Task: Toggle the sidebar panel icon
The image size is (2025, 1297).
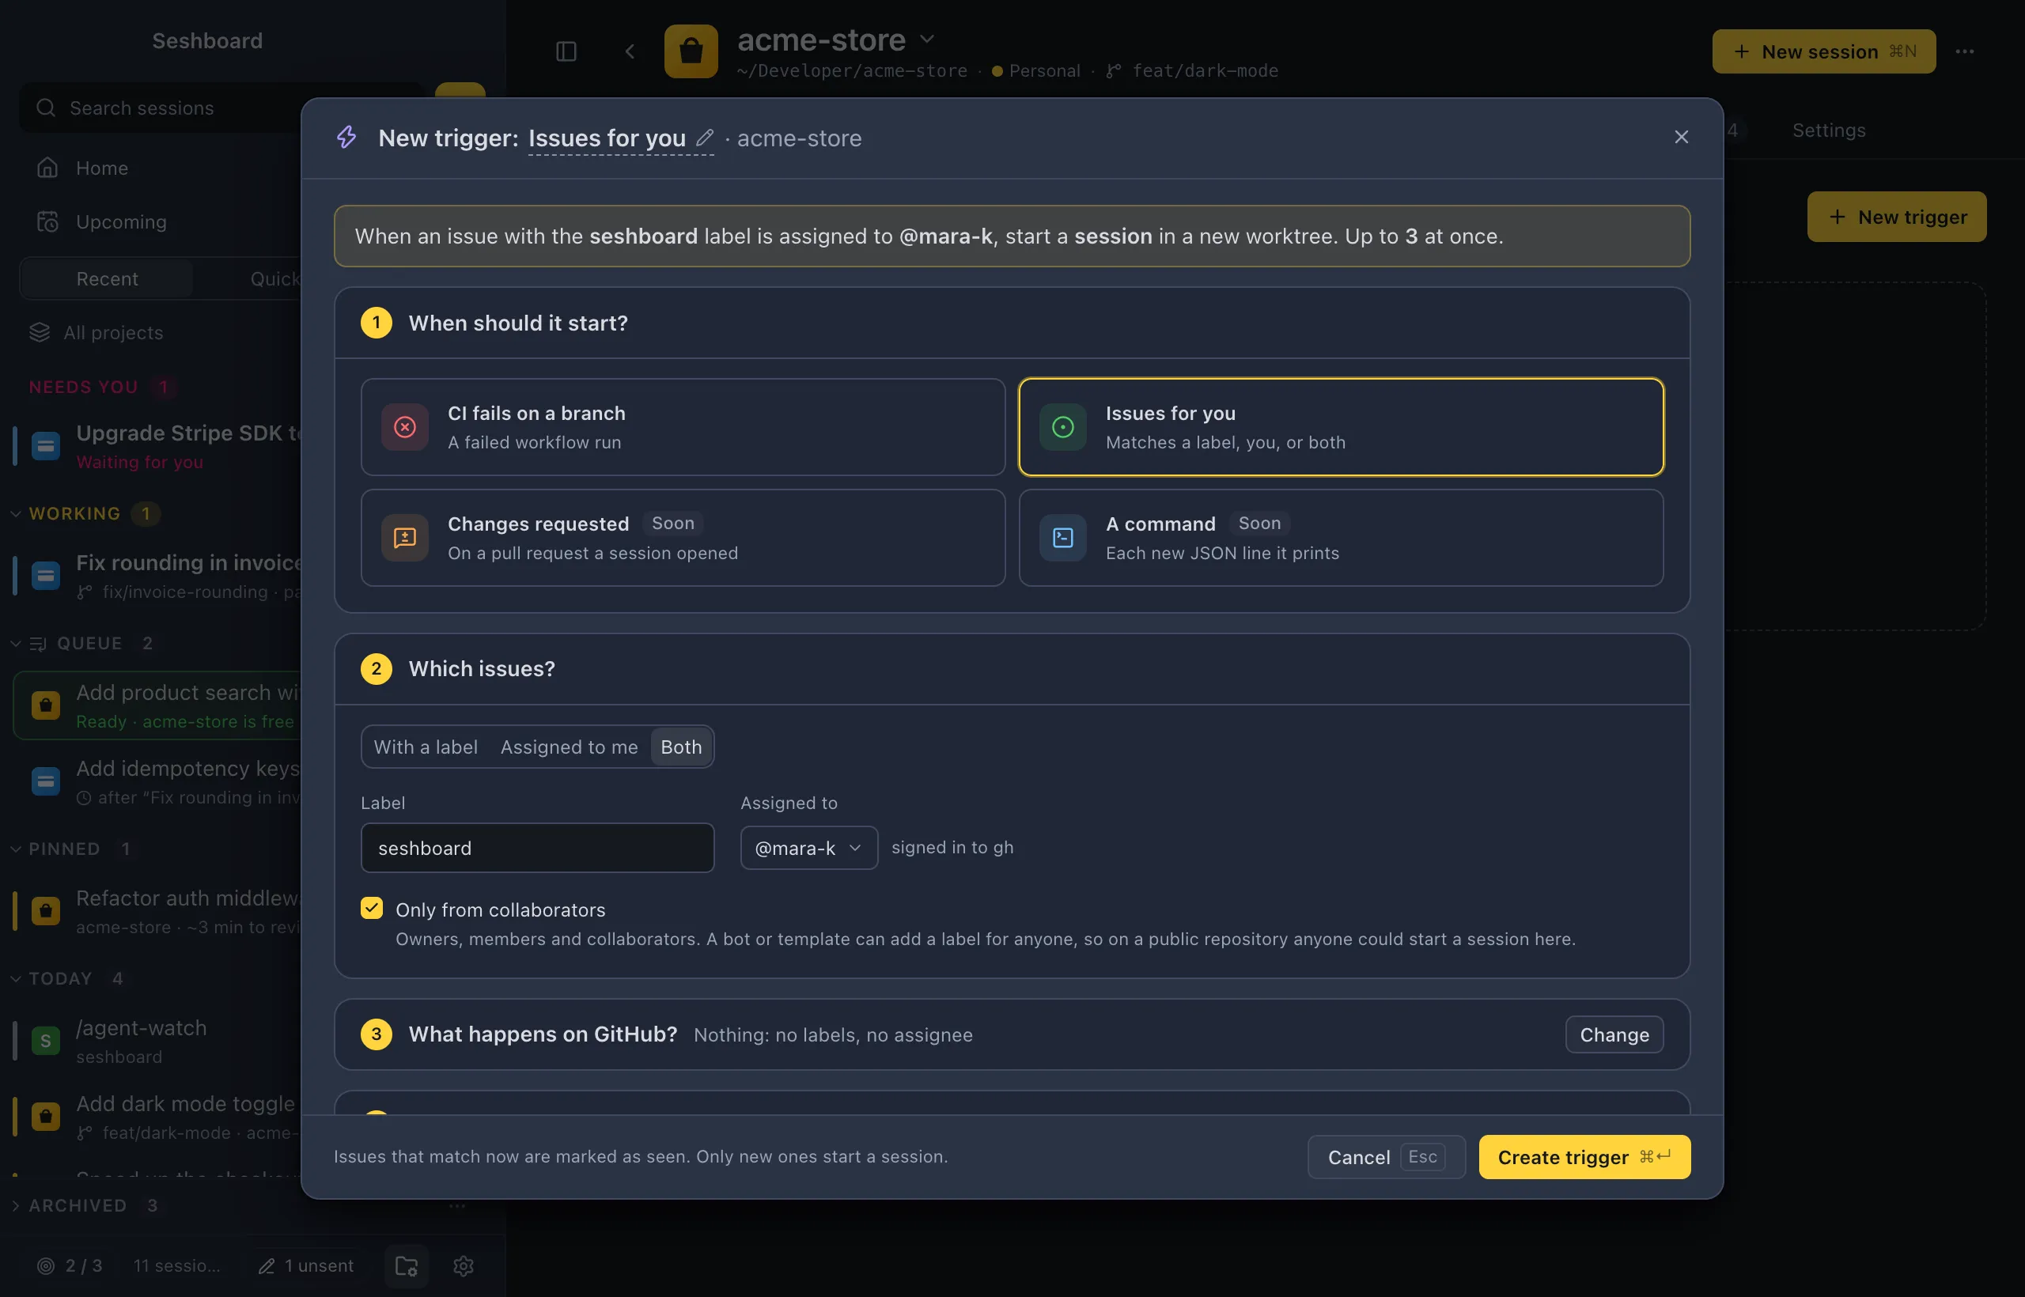Action: click(566, 51)
